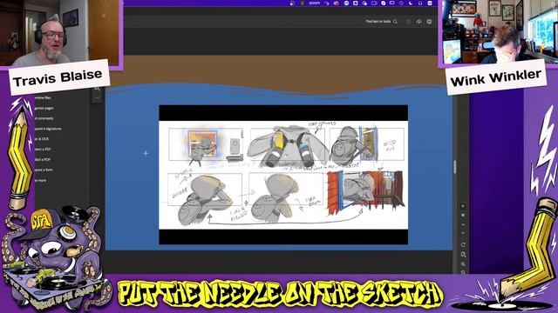
Task: Click the collapse dash button atop the tools panel
Action: pos(97,97)
